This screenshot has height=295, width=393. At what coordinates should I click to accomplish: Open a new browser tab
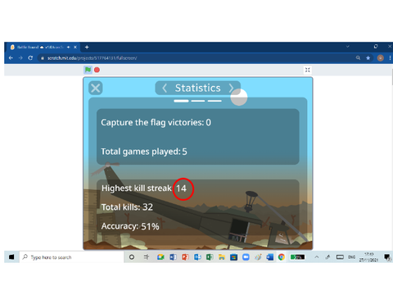pyautogui.click(x=87, y=48)
